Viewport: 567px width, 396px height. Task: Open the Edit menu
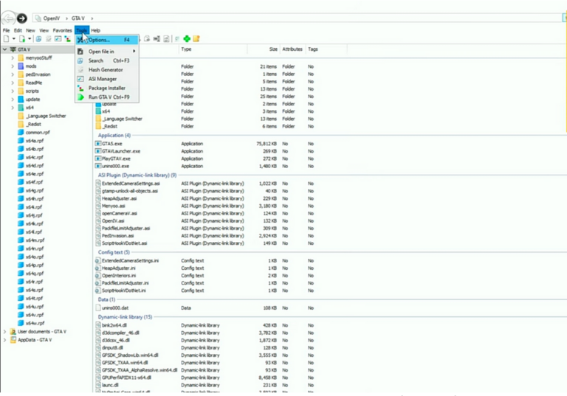(18, 30)
